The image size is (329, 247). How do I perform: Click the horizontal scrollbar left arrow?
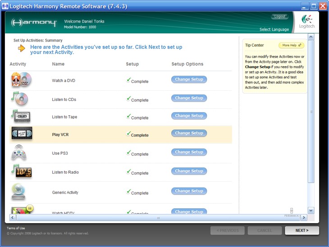click(x=12, y=218)
